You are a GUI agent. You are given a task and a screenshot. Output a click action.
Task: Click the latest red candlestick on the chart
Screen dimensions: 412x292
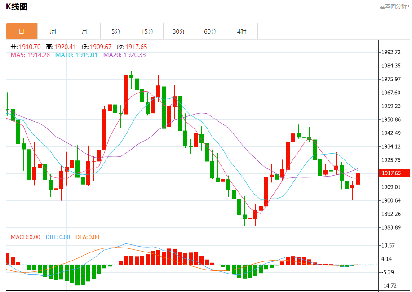pyautogui.click(x=358, y=179)
